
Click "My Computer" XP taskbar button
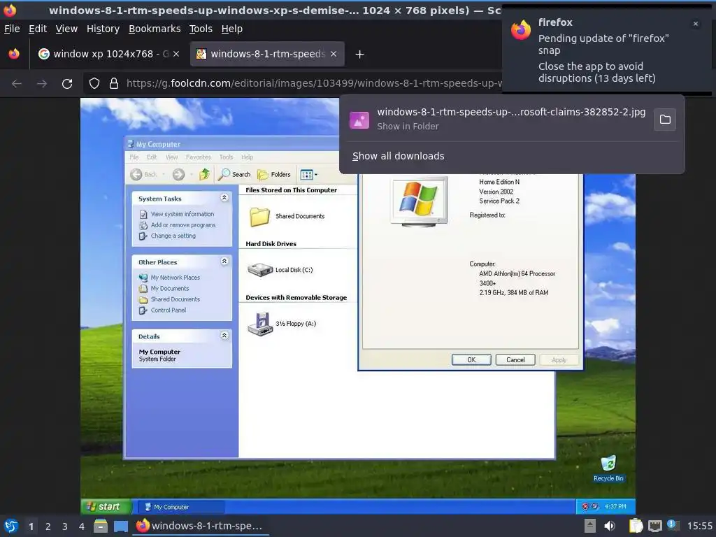[181, 507]
